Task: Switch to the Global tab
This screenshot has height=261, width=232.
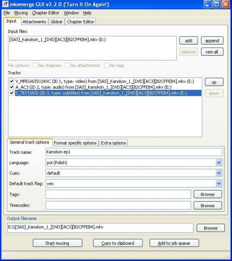Action: [57, 22]
